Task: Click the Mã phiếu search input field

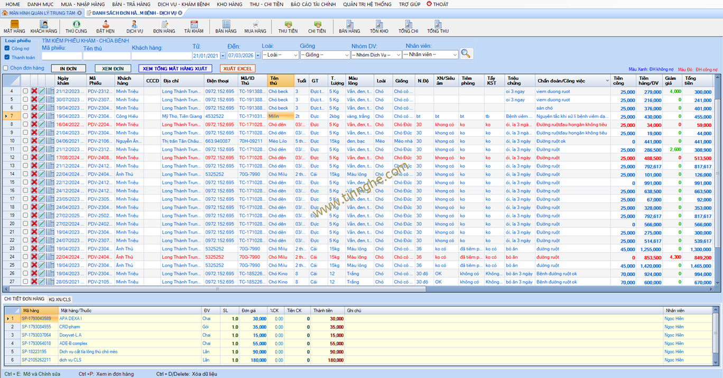Action: 61,56
